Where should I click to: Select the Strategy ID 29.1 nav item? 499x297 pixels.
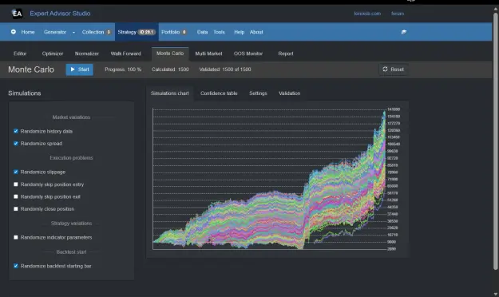pyautogui.click(x=137, y=32)
